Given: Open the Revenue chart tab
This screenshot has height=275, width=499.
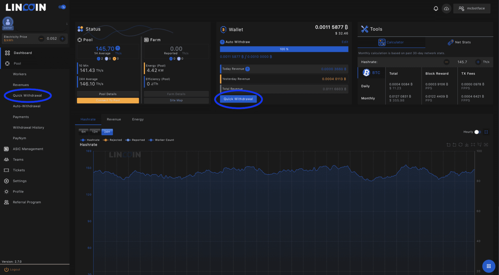Looking at the screenshot, I should [x=114, y=119].
